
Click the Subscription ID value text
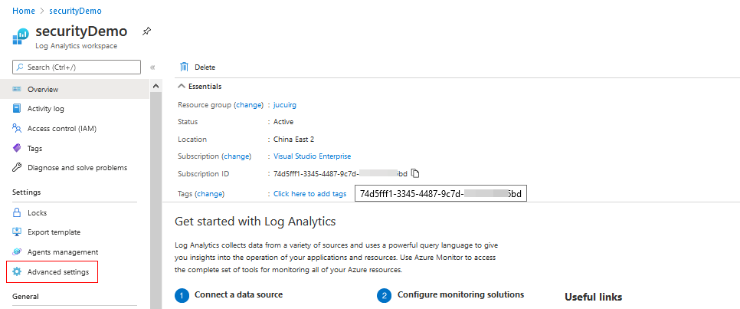click(340, 173)
